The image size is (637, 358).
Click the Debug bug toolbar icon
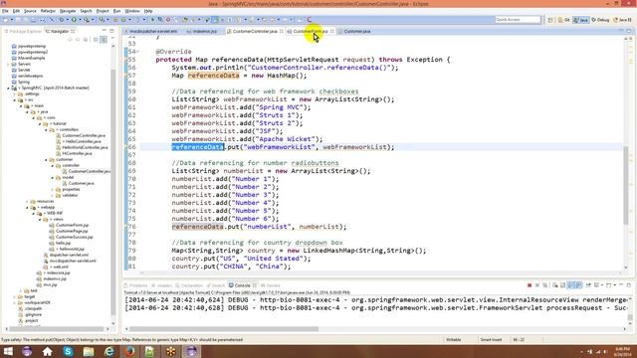click(62, 20)
